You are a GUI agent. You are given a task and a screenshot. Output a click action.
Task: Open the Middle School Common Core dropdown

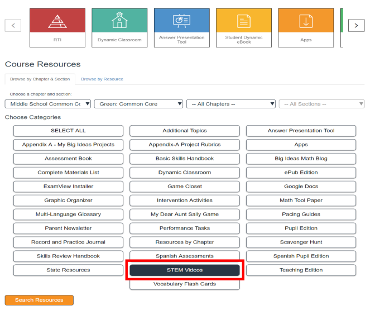click(48, 104)
